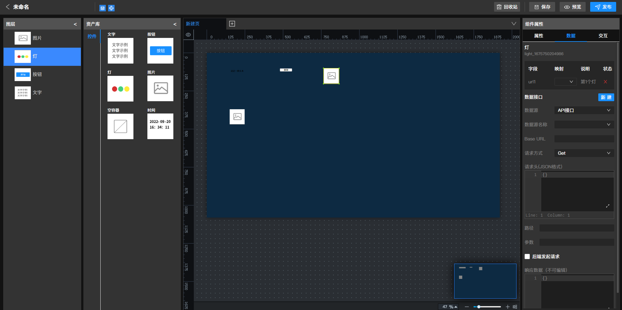Save the project with 保存
The width and height of the screenshot is (622, 310).
[x=542, y=7]
